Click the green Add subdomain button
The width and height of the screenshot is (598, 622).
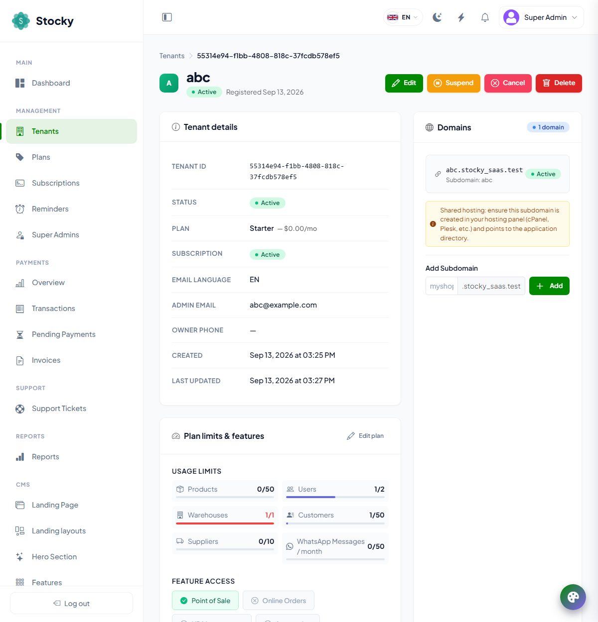(x=549, y=286)
